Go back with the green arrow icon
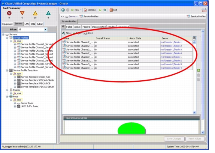The image size is (215, 153). click(63, 10)
